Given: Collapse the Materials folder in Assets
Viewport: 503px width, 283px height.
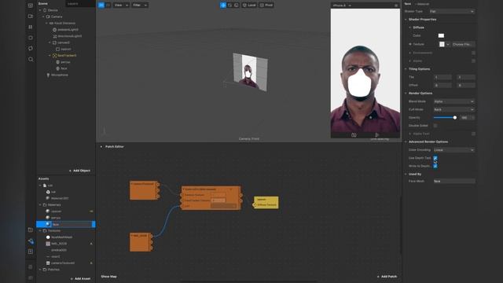Looking at the screenshot, I should click(x=40, y=204).
